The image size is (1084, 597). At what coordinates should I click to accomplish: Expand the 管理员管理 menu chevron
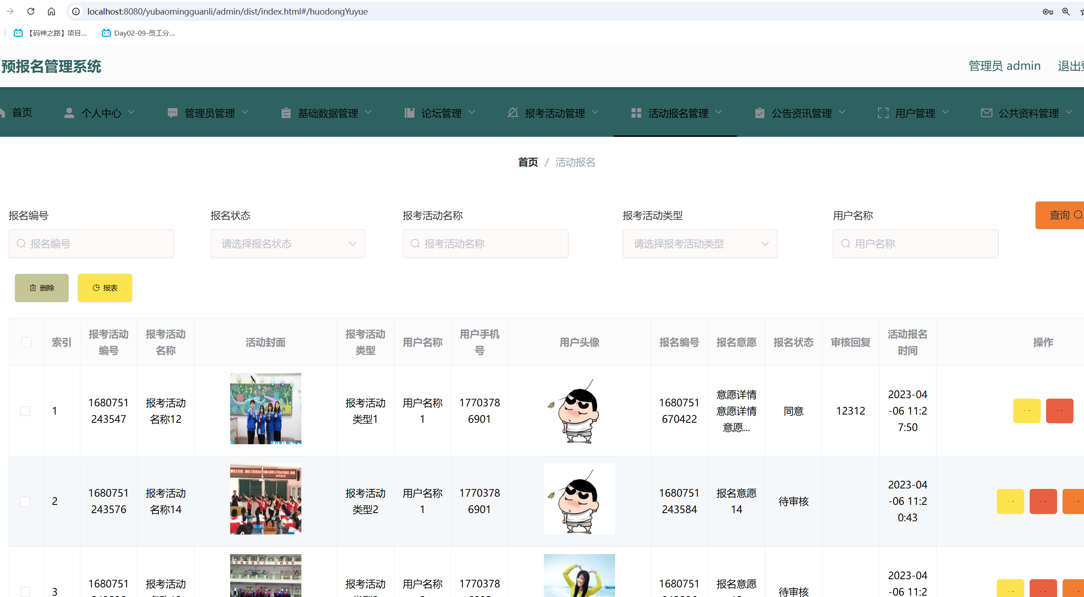(245, 112)
